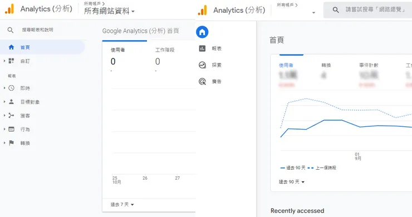Click the 首頁 page title in right panel
The width and height of the screenshot is (412, 217).
pos(277,40)
